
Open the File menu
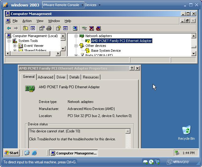coord(15,21)
